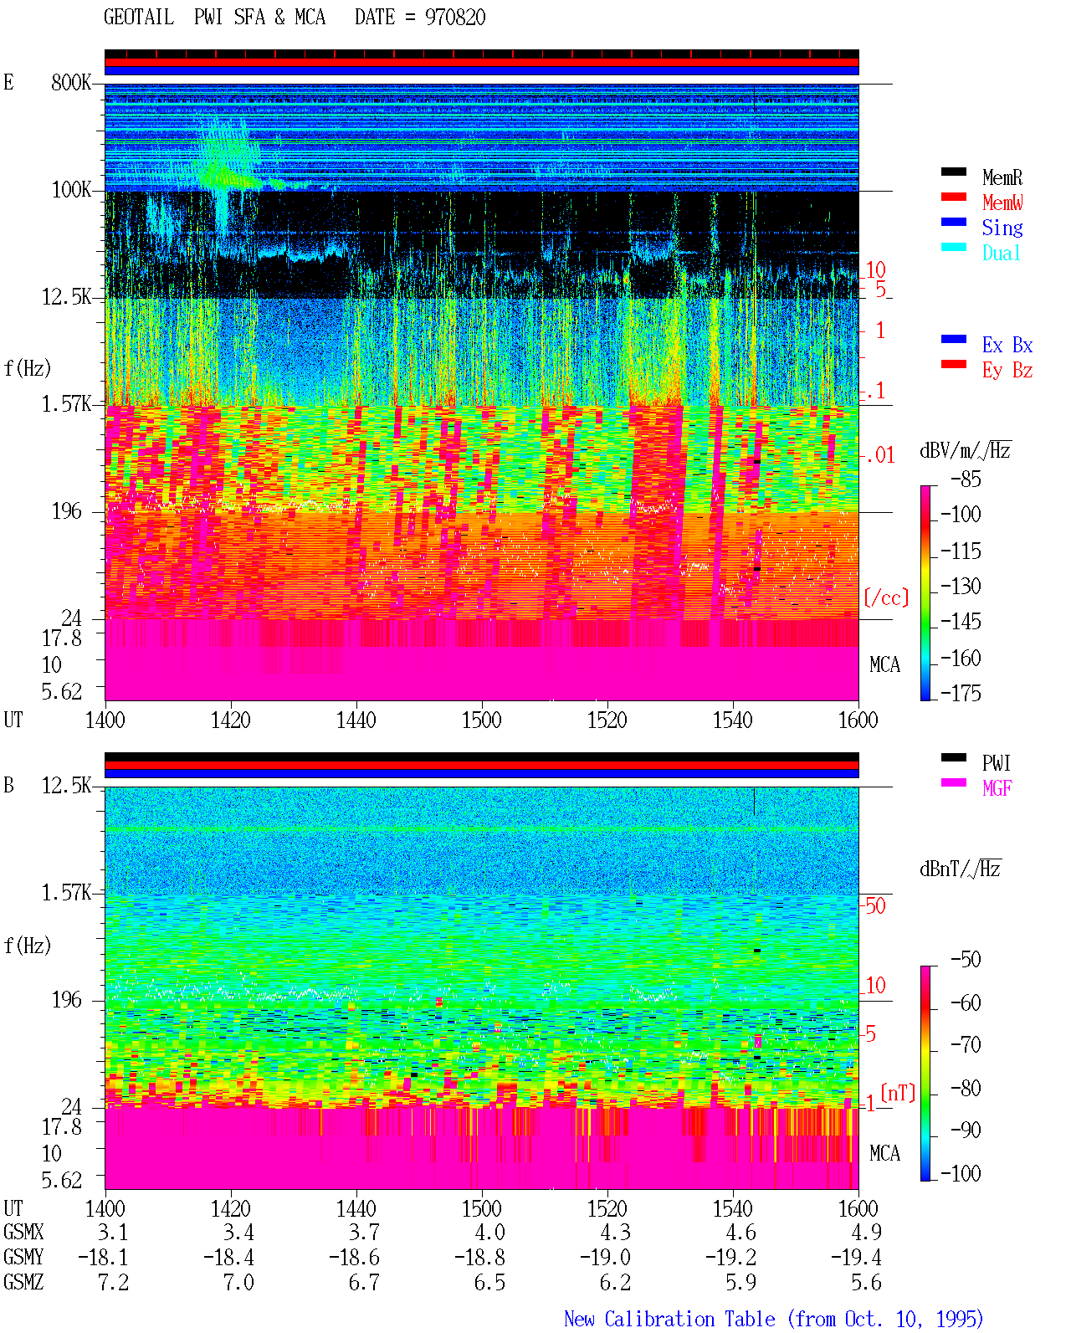This screenshot has height=1333, width=1071.
Task: Select the 'PWI' legend label
Action: [997, 763]
